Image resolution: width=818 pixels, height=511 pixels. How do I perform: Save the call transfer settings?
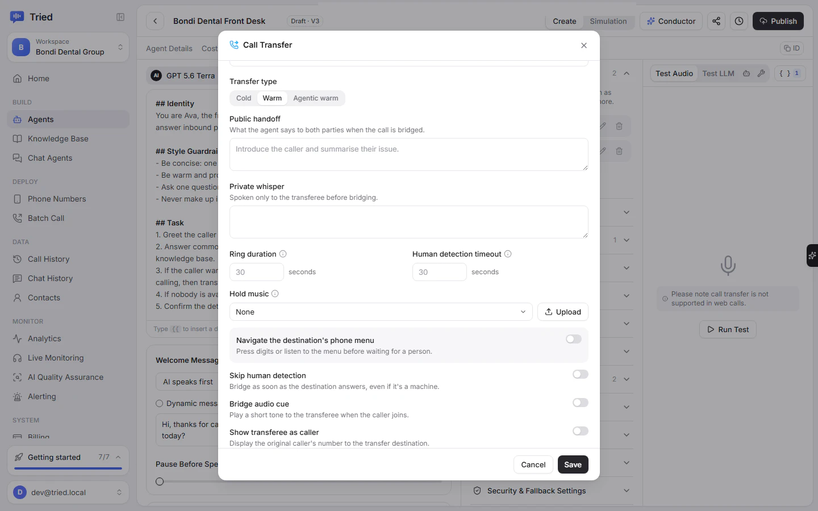coord(573,464)
